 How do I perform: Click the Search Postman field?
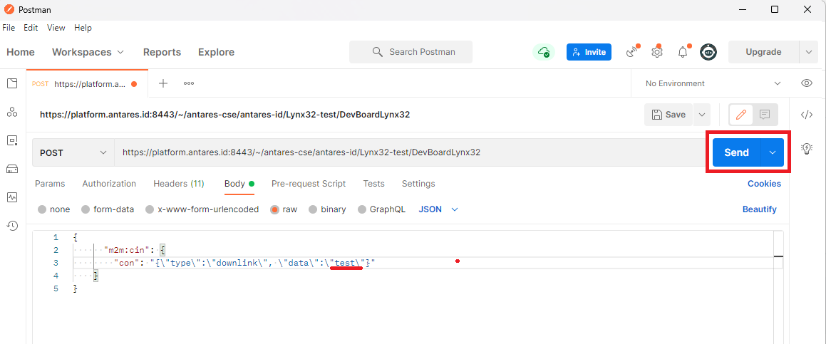pos(411,52)
